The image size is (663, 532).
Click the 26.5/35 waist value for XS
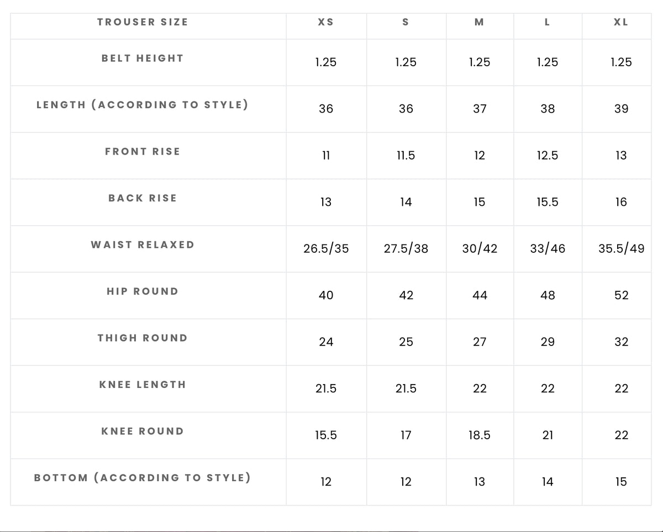tap(326, 249)
